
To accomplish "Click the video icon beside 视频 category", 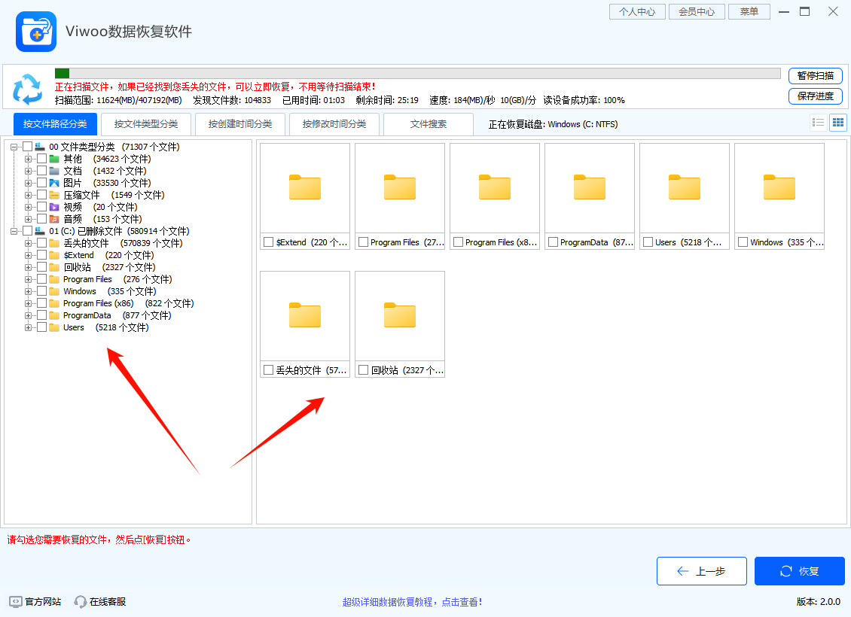I will (54, 206).
